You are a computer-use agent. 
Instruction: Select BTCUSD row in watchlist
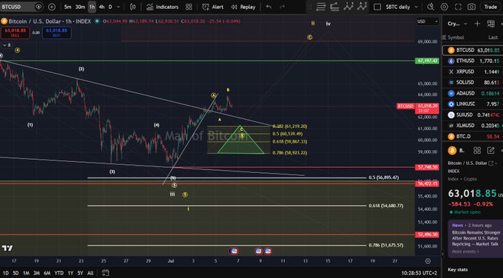pyautogui.click(x=473, y=50)
